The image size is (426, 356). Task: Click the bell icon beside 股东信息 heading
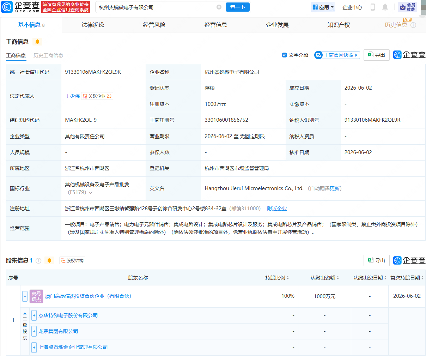(49, 260)
